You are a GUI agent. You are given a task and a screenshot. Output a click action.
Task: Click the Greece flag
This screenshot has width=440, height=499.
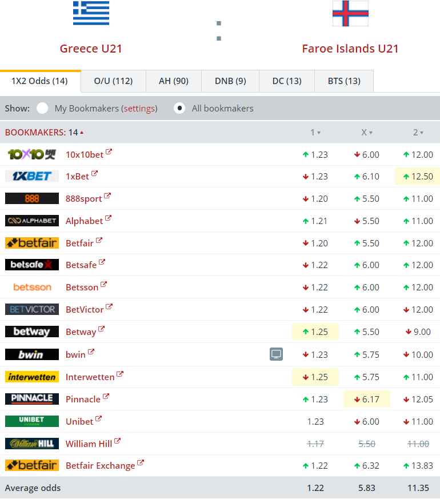(91, 13)
